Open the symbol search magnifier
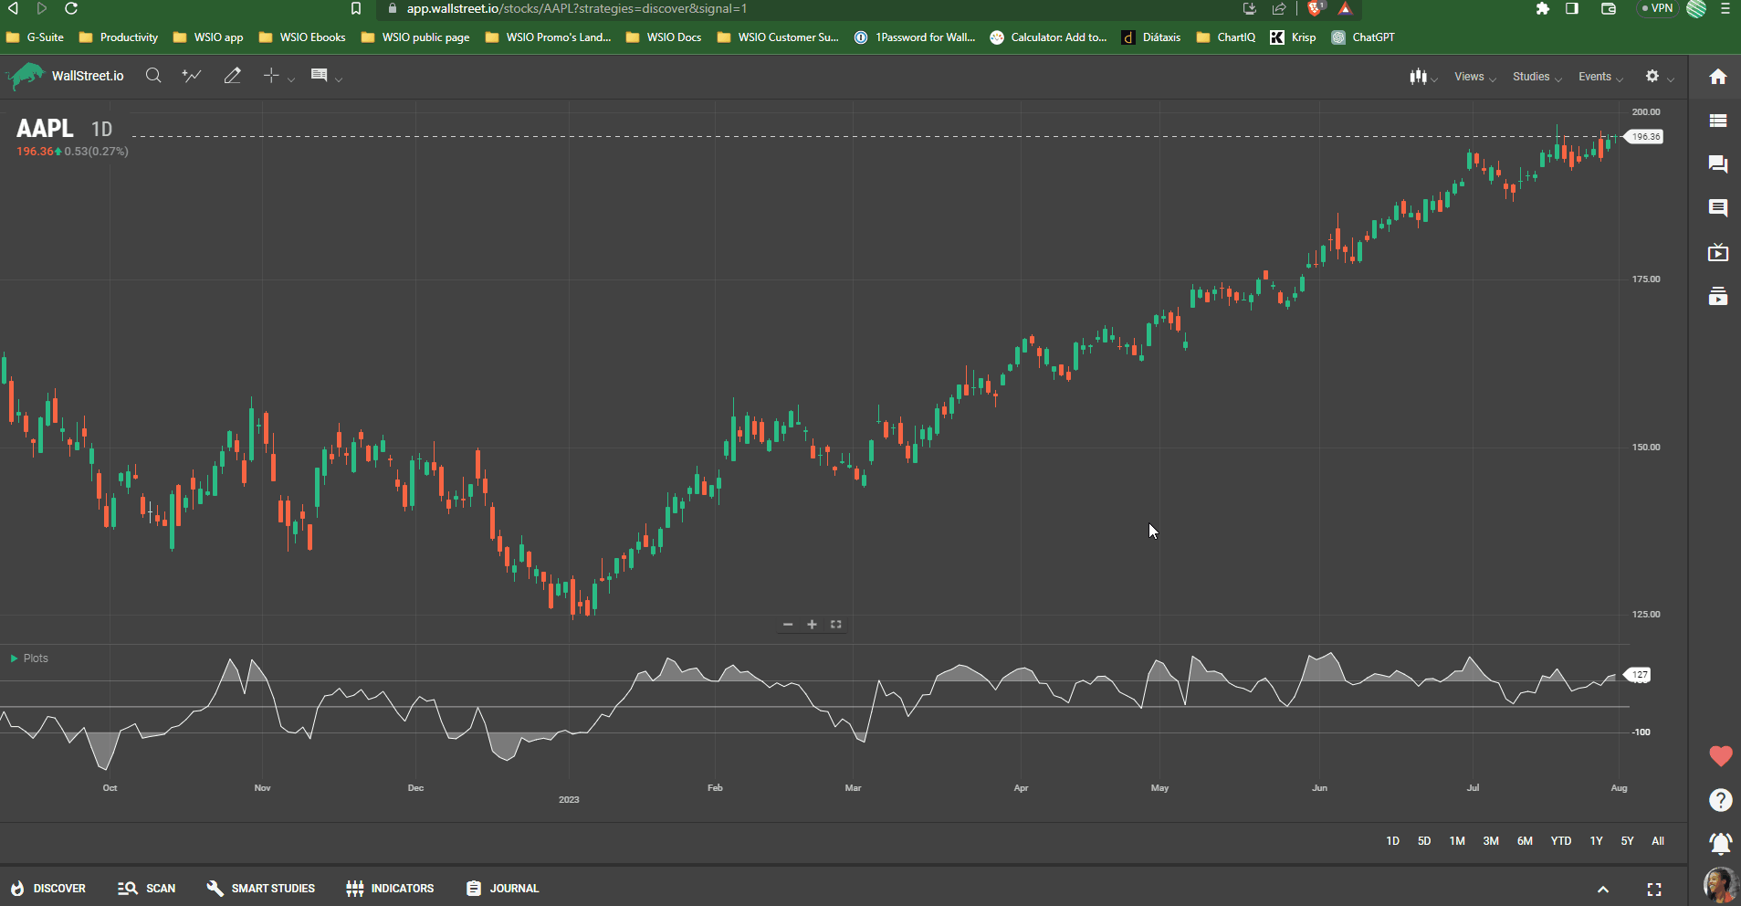 pos(153,76)
